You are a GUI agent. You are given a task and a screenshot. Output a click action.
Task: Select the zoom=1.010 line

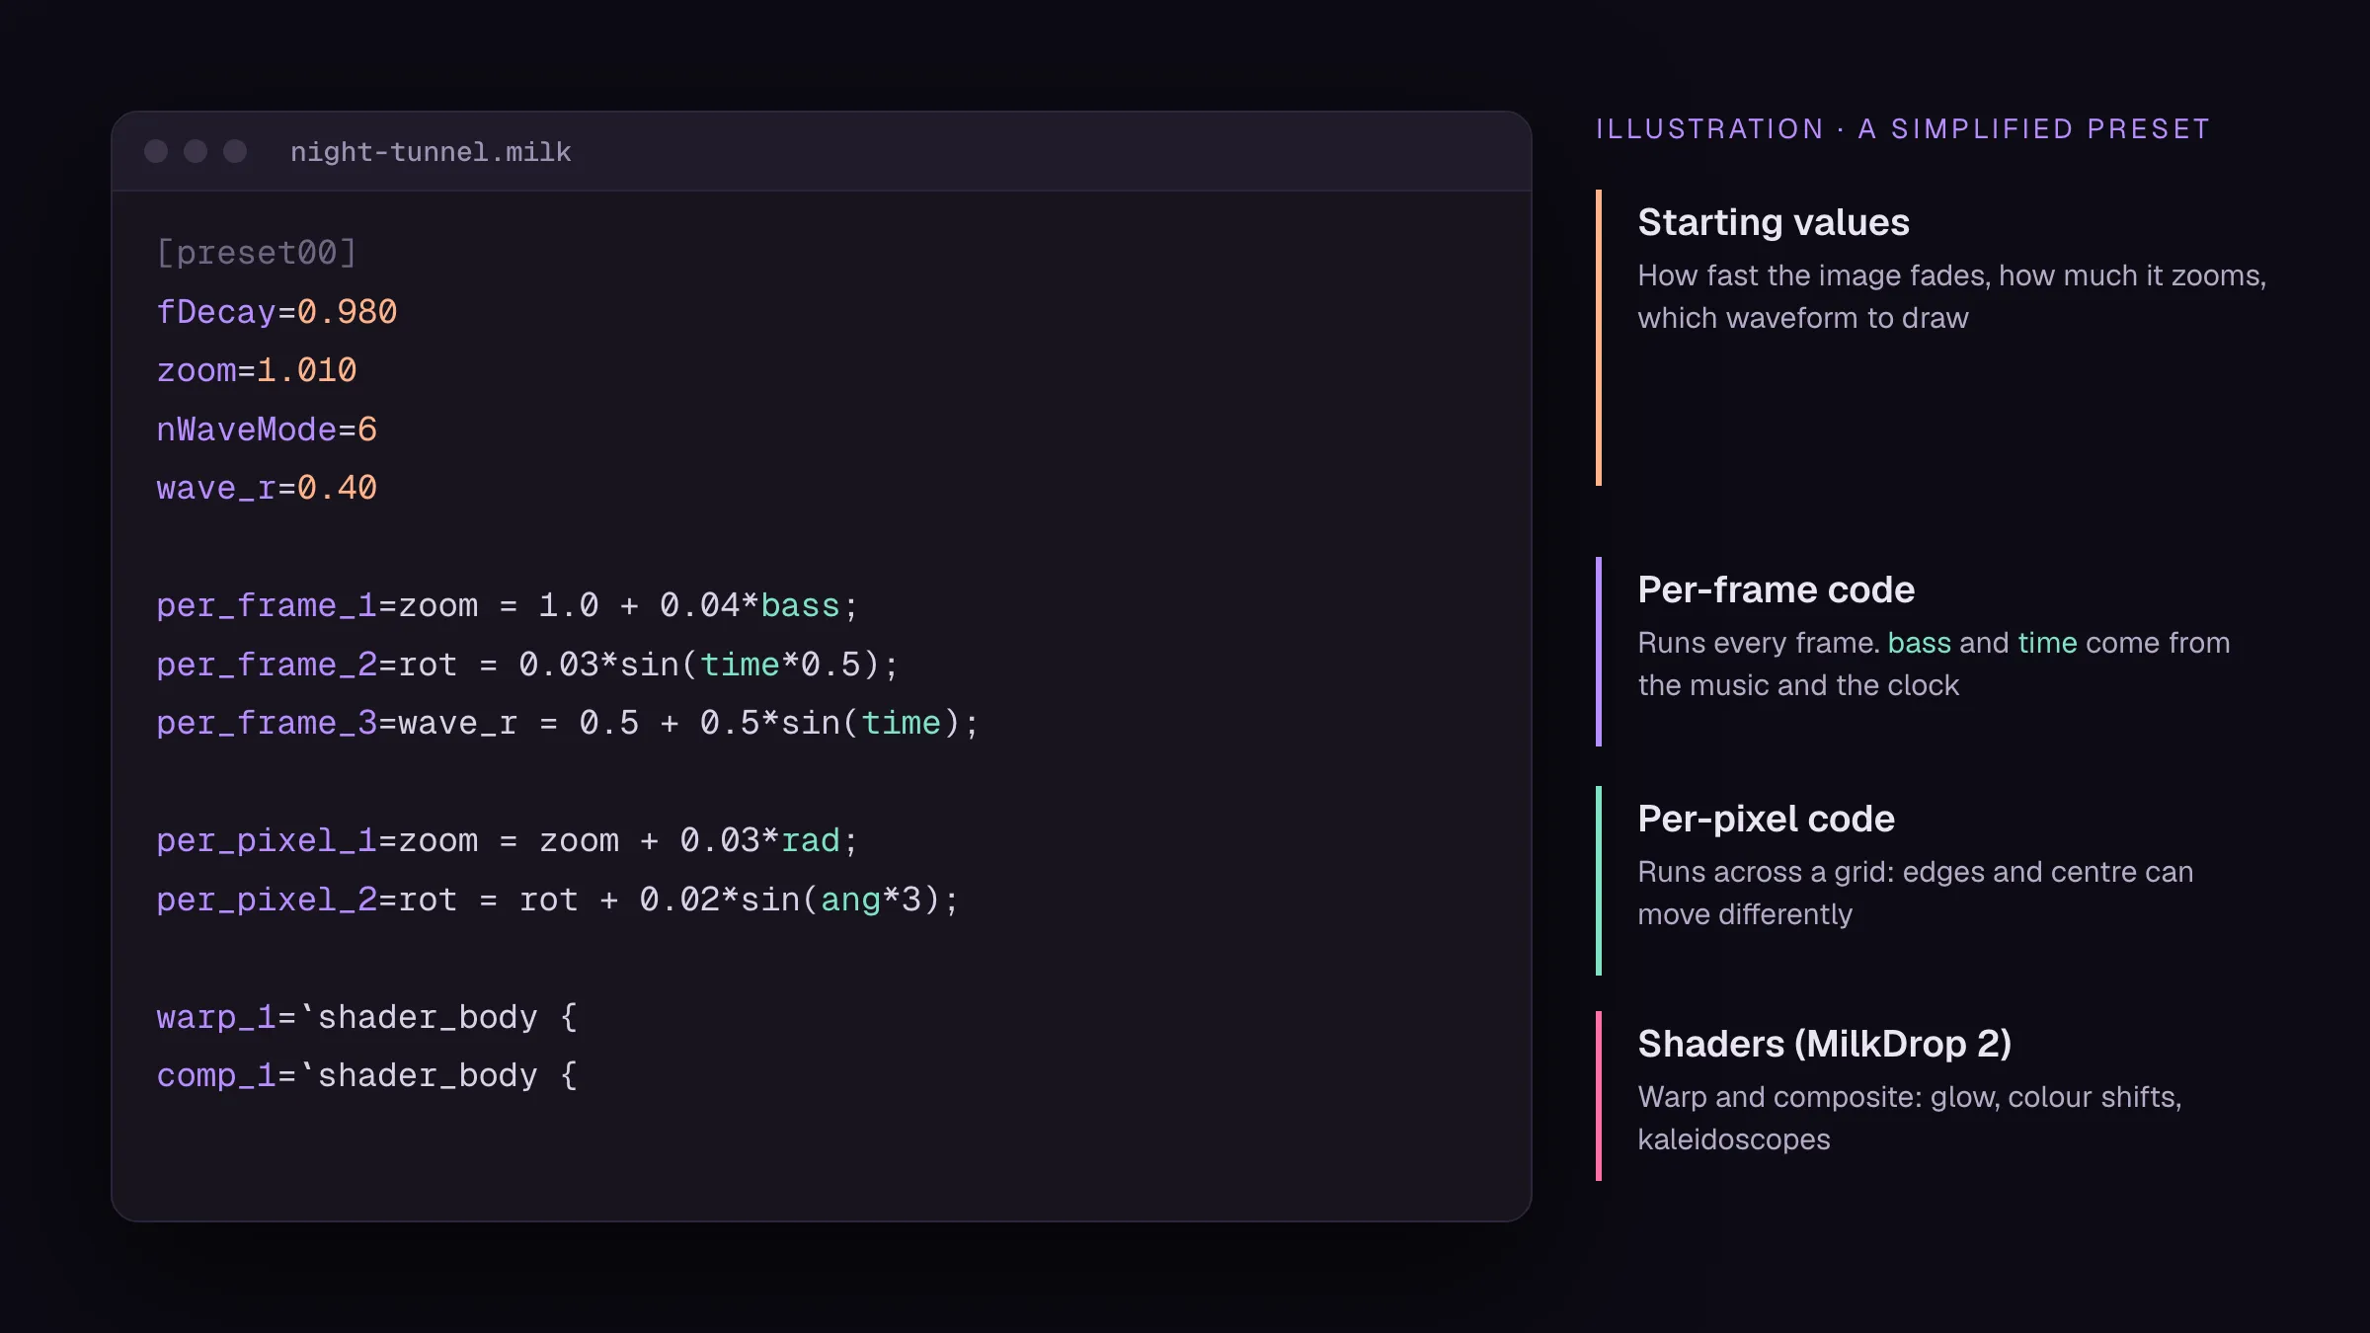[257, 370]
